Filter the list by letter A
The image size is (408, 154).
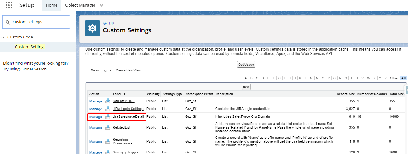coord(246,78)
